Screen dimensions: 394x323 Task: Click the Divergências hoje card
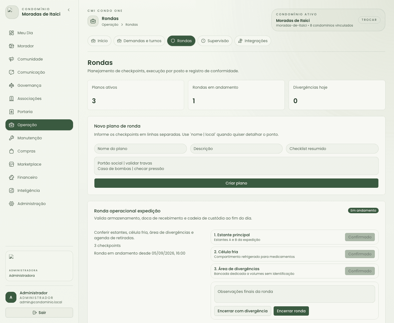(337, 95)
